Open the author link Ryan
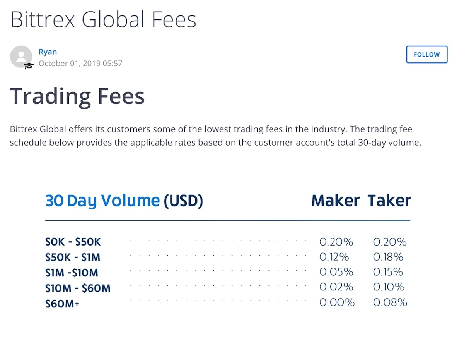Viewport: 464px width, 340px height. pyautogui.click(x=48, y=52)
